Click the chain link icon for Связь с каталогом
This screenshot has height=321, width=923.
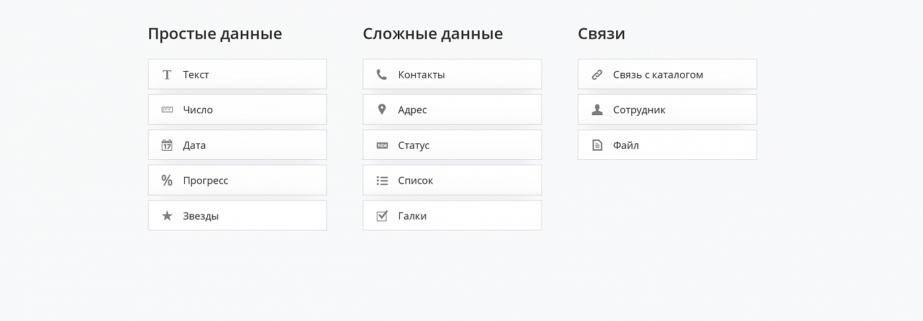point(597,74)
